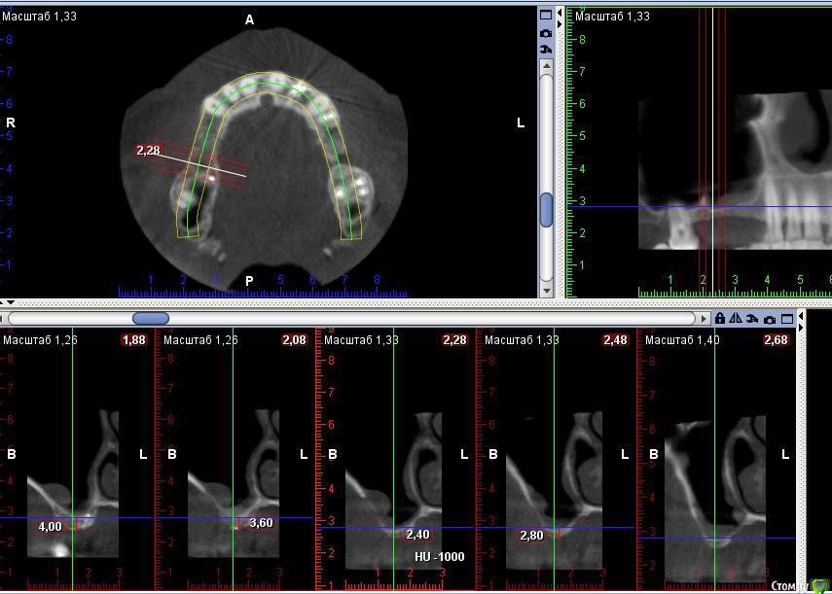Click the down arrow of the axial vertical scrollbar
The image size is (832, 594).
(546, 291)
